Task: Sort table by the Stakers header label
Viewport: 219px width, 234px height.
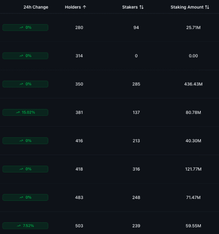Action: (x=130, y=7)
